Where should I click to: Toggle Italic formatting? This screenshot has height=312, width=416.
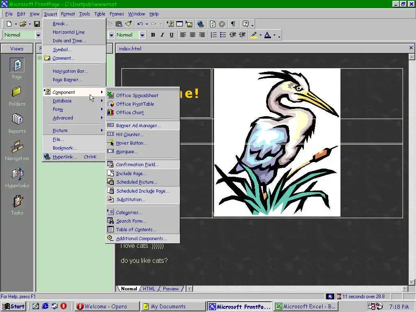[162, 35]
